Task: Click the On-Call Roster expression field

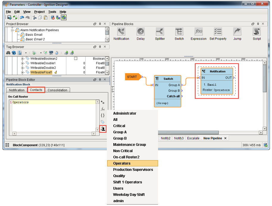Action: click(x=54, y=116)
